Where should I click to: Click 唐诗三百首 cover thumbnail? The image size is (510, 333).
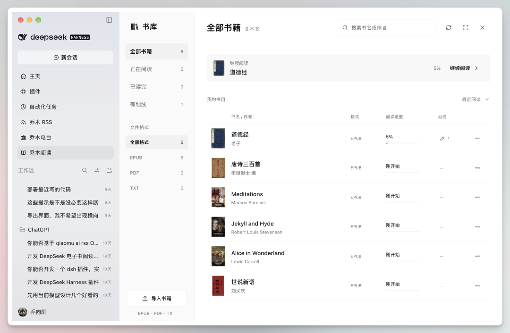(x=218, y=168)
